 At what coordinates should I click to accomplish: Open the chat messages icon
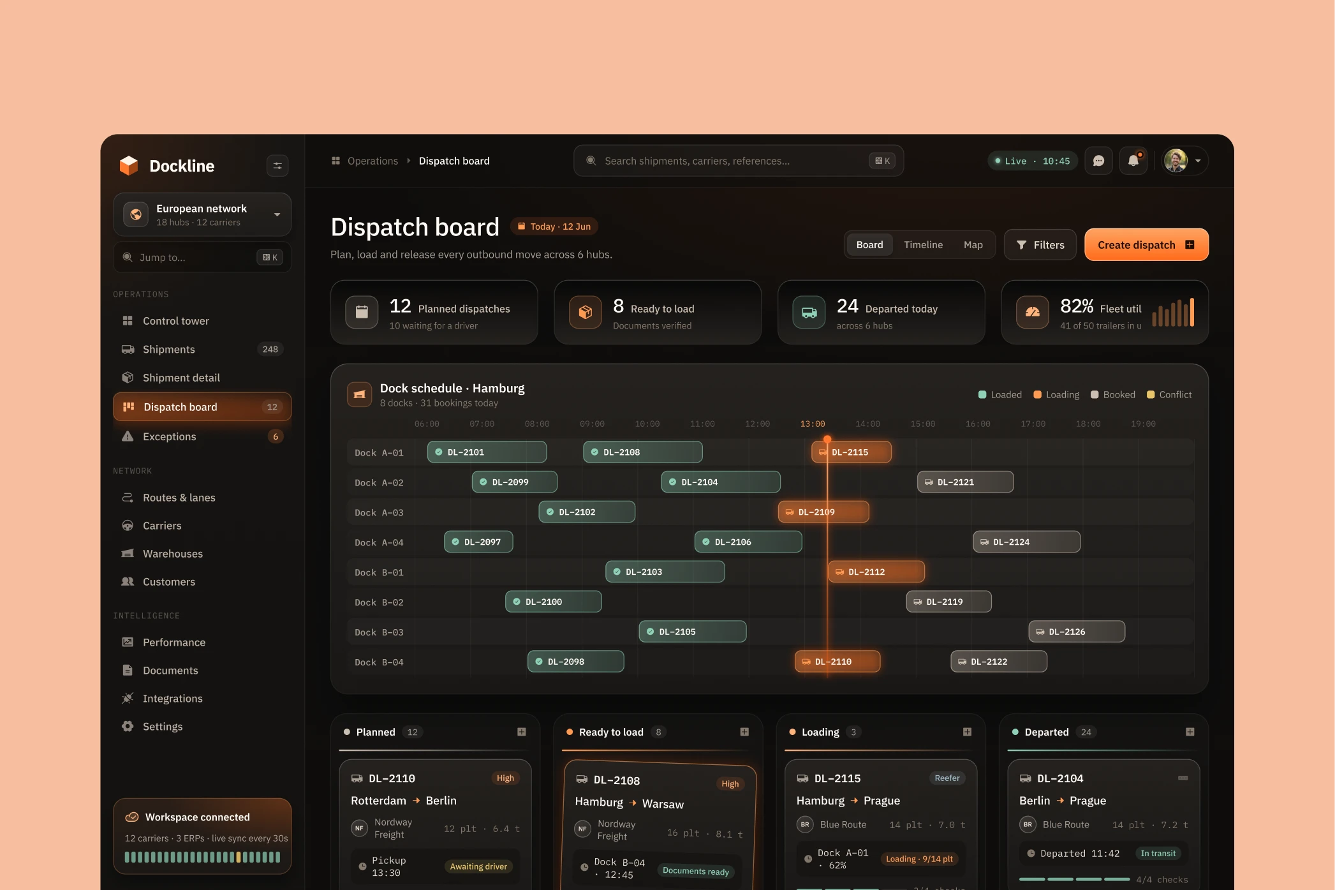tap(1098, 161)
